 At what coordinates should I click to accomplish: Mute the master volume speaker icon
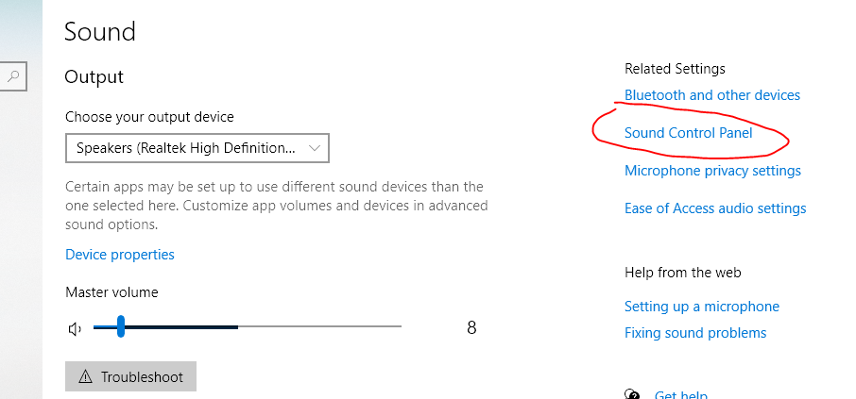[x=75, y=328]
